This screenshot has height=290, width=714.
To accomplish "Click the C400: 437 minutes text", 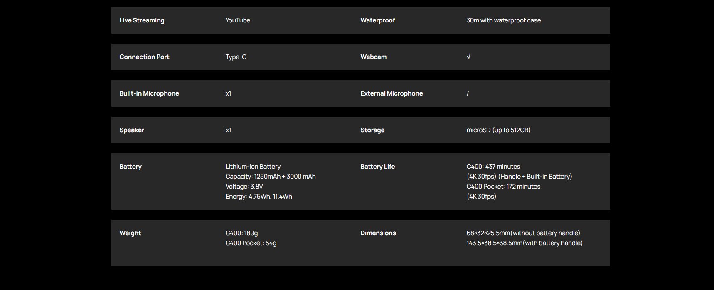I will [x=493, y=167].
